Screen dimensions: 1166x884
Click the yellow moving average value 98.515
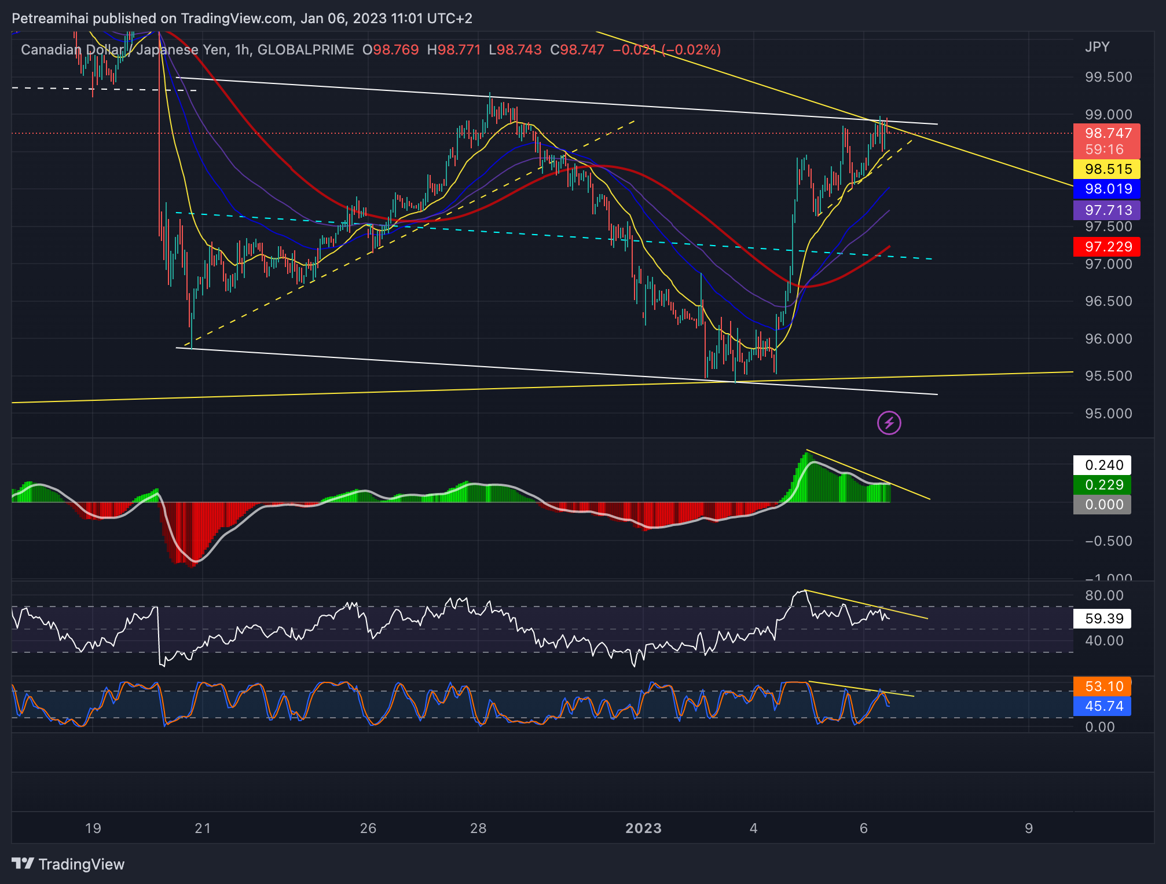[x=1107, y=169]
